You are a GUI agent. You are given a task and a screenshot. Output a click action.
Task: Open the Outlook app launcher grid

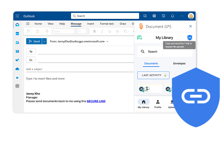17,16
